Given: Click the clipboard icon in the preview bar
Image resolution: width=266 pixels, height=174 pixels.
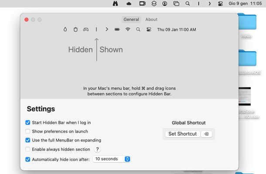Looking at the screenshot, I should pyautogui.click(x=75, y=30).
